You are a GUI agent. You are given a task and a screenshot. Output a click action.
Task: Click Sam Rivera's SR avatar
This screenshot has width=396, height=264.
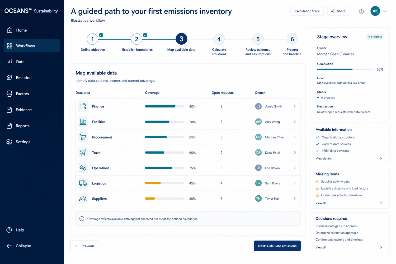click(x=258, y=183)
